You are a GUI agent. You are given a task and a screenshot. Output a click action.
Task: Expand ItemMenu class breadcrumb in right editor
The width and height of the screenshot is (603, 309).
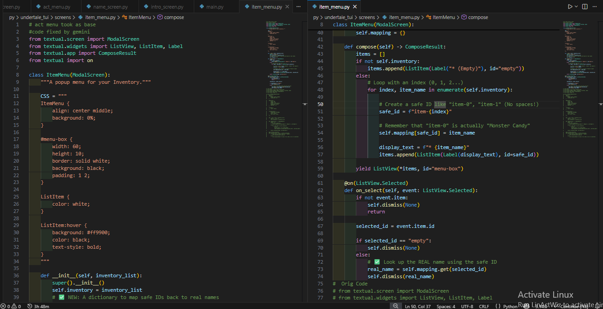[x=443, y=17]
